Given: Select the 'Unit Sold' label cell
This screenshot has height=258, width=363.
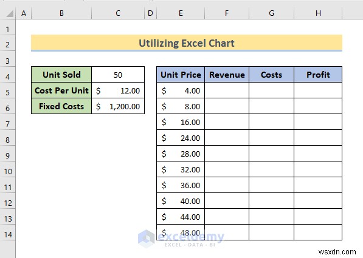Looking at the screenshot, I should (61, 75).
